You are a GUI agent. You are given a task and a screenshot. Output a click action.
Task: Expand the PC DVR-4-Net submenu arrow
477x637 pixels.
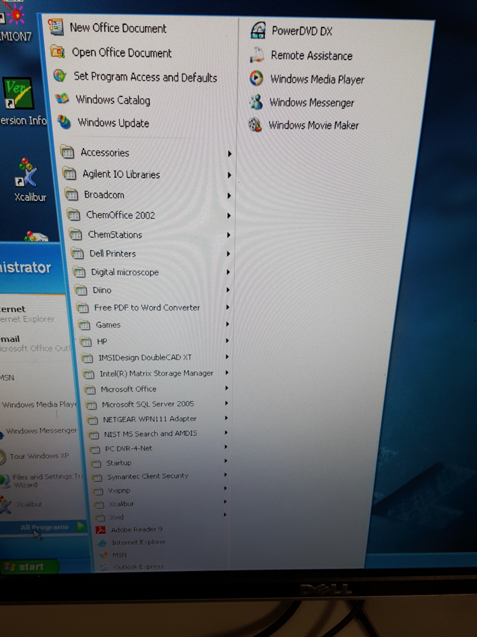point(226,447)
